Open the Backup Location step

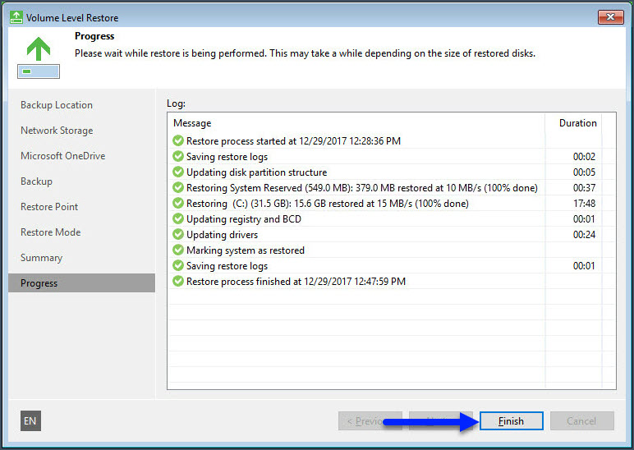(57, 105)
